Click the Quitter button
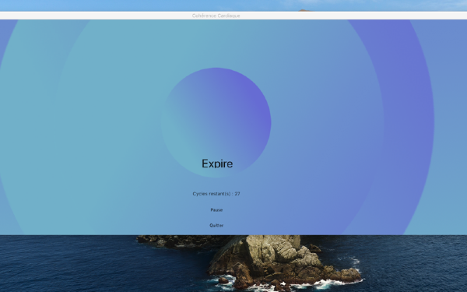Image resolution: width=467 pixels, height=292 pixels. point(216,225)
